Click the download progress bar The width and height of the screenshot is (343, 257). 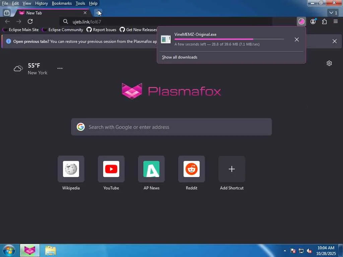point(229,39)
